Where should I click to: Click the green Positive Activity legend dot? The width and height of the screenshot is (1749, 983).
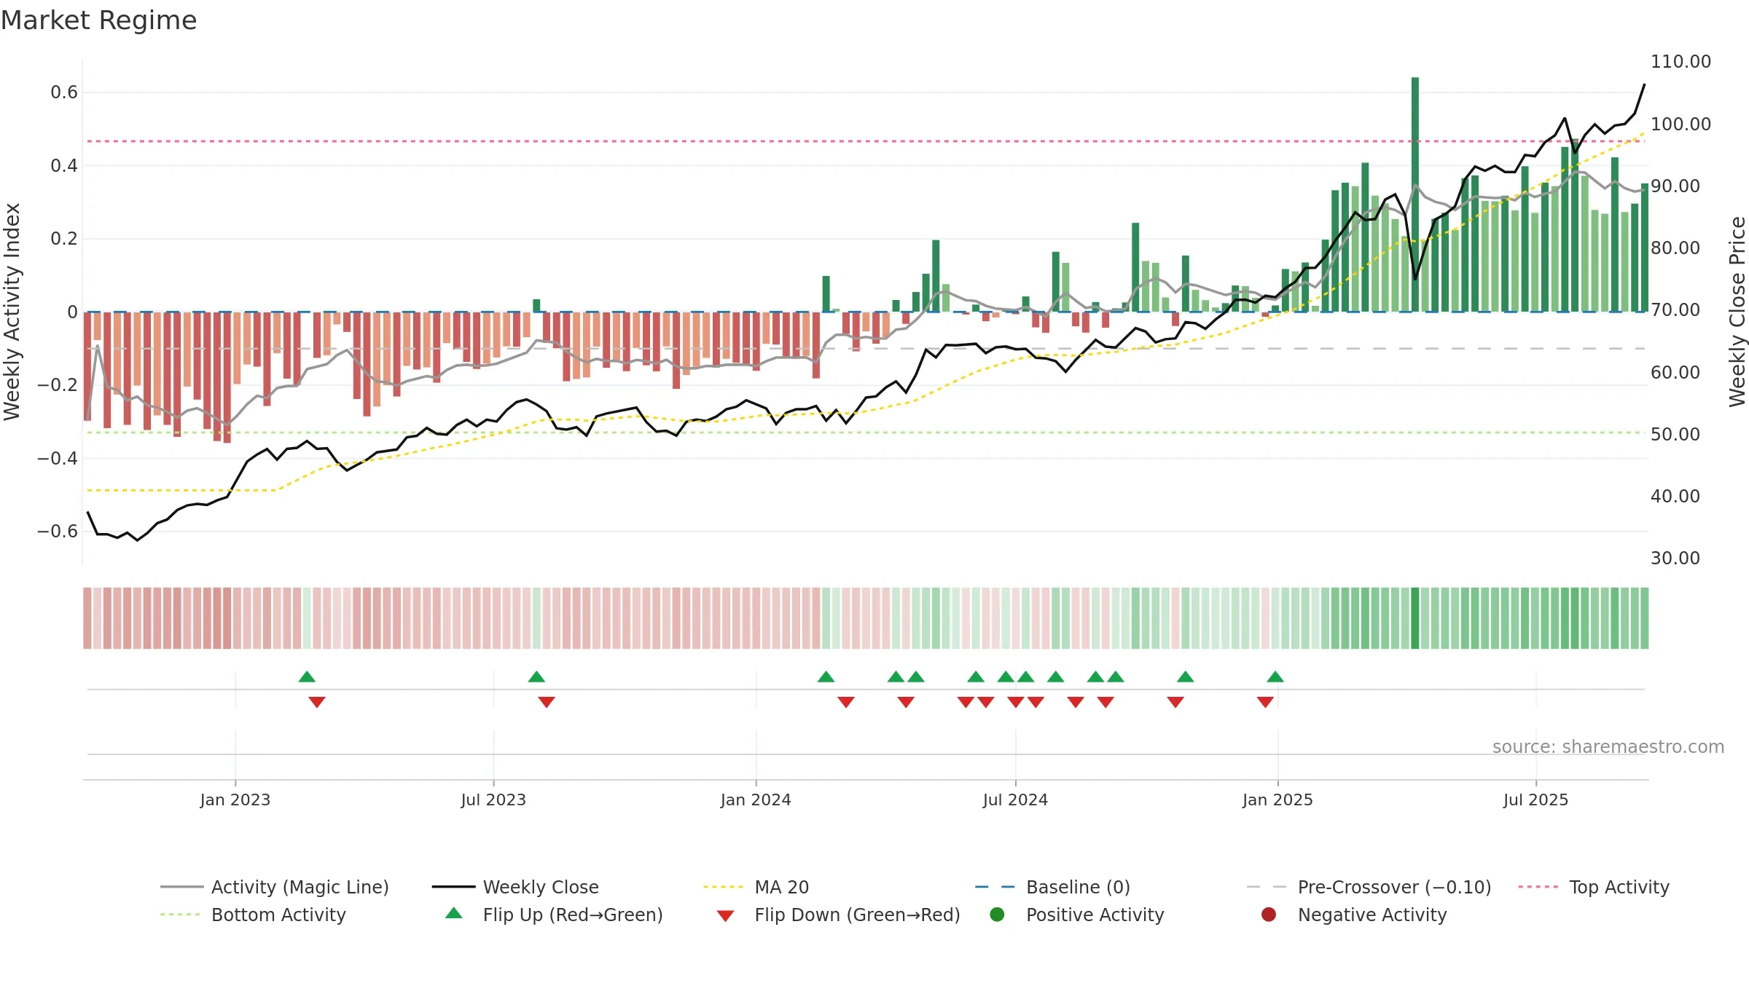click(x=997, y=914)
